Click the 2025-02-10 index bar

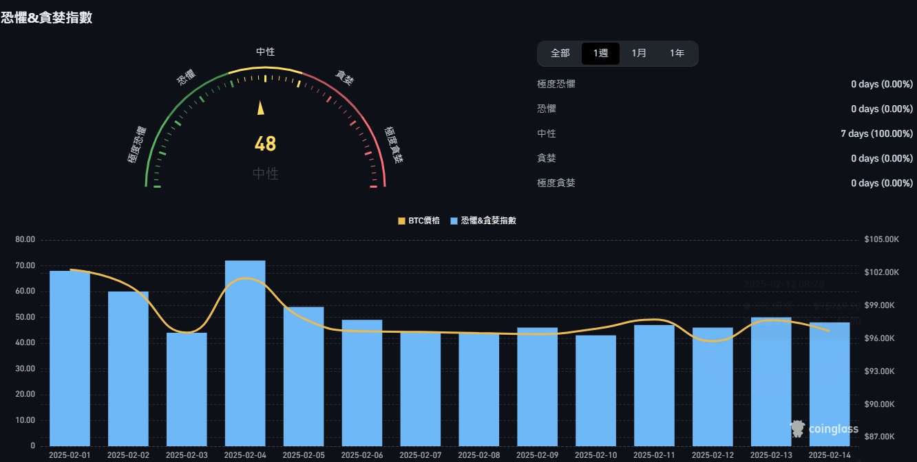click(595, 390)
